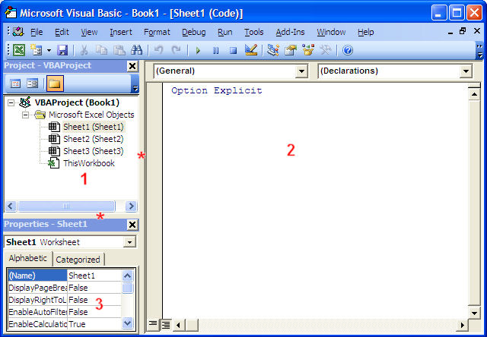Click View Object icon in Project panel
The image size is (487, 337).
click(x=32, y=83)
